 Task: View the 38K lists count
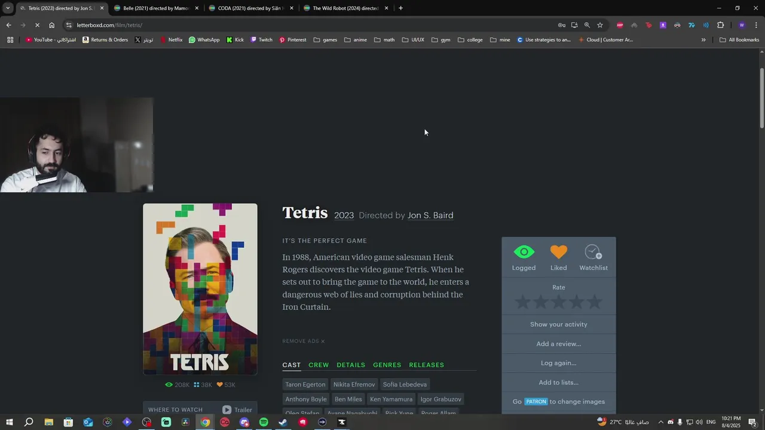point(203,385)
